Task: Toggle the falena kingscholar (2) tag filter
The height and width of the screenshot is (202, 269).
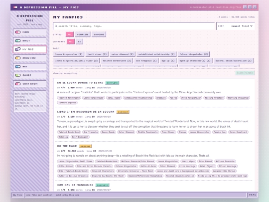Action: tap(193, 54)
